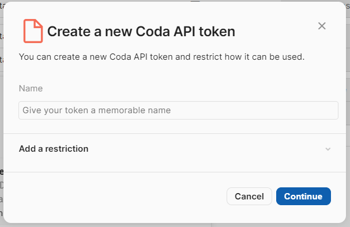Open restriction options via the down arrow
Viewport: 350px width, 227px height.
point(328,149)
